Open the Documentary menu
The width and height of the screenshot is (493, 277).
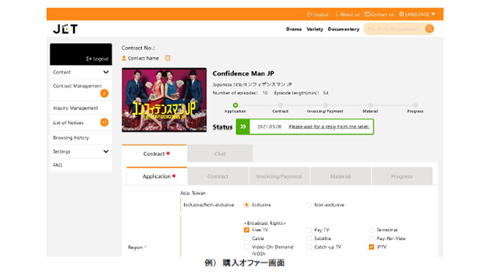pos(344,29)
